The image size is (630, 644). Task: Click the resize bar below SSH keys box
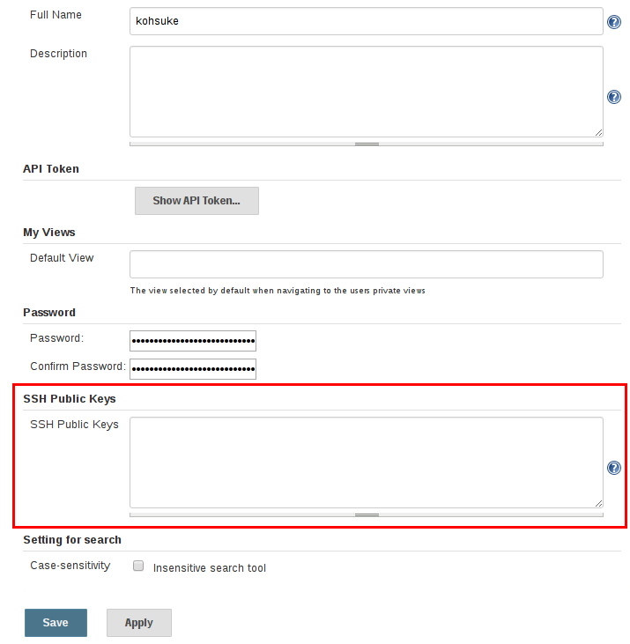click(x=367, y=514)
